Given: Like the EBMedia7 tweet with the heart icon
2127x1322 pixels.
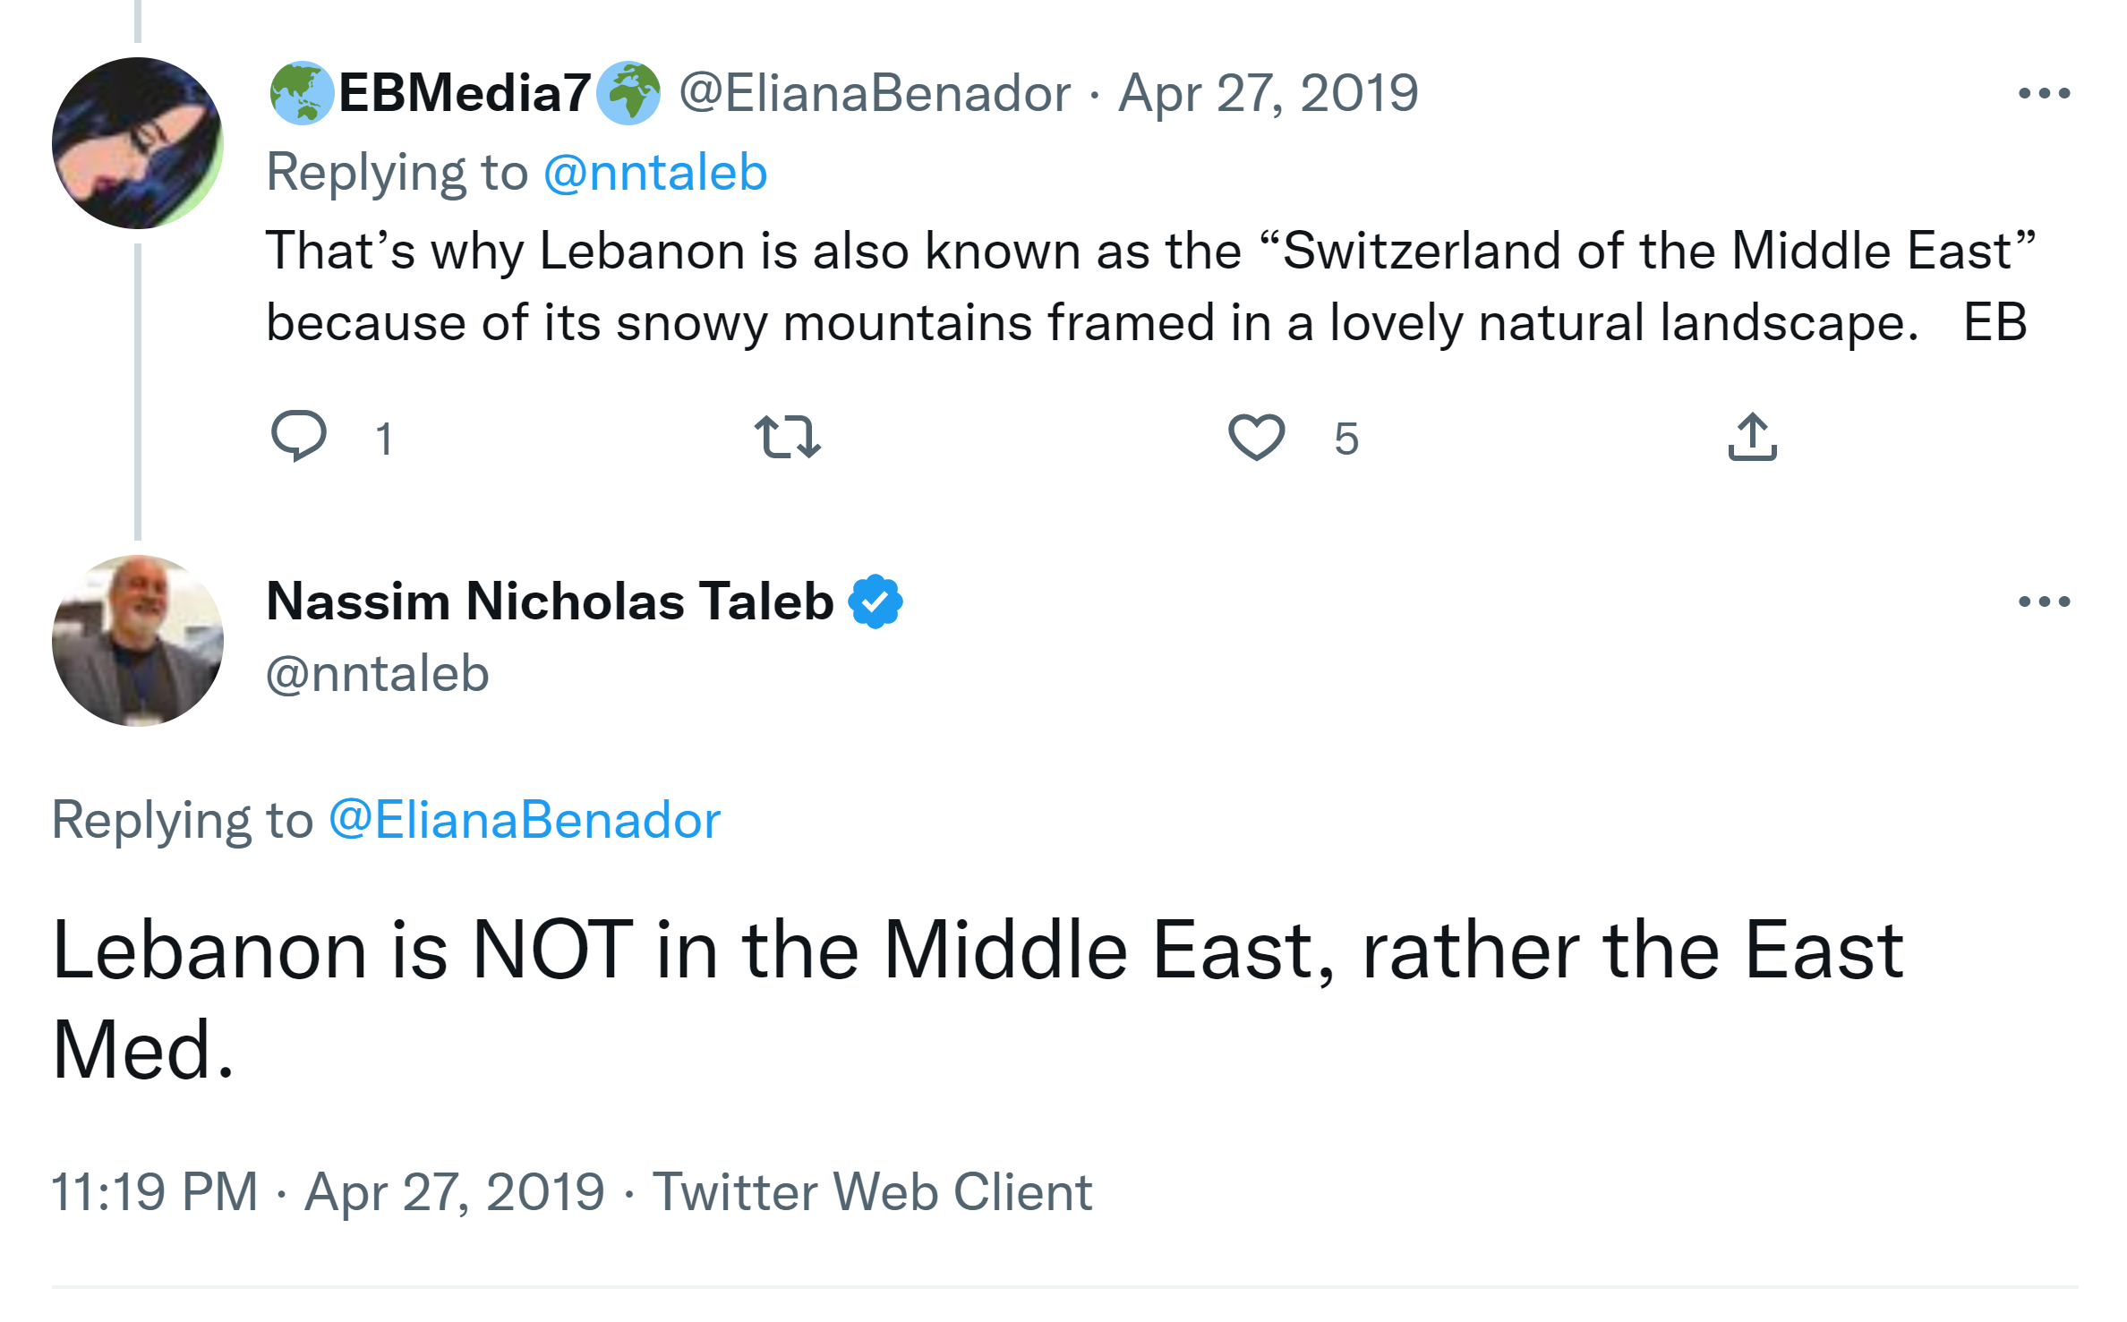Looking at the screenshot, I should tap(1256, 437).
